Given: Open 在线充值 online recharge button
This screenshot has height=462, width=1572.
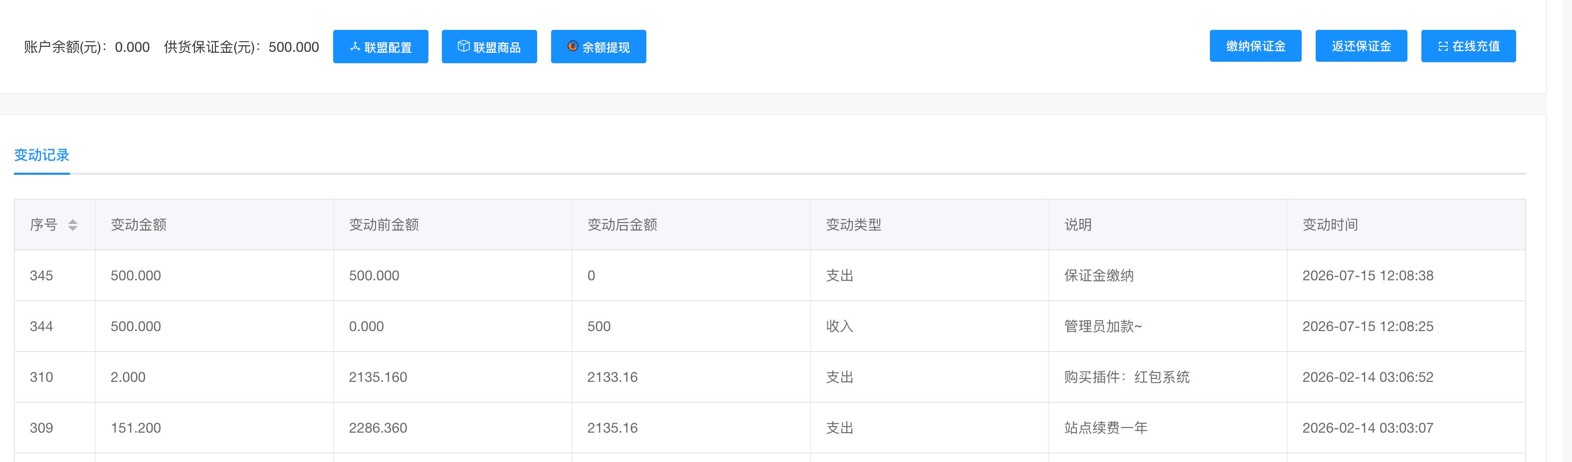Looking at the screenshot, I should click(1468, 46).
